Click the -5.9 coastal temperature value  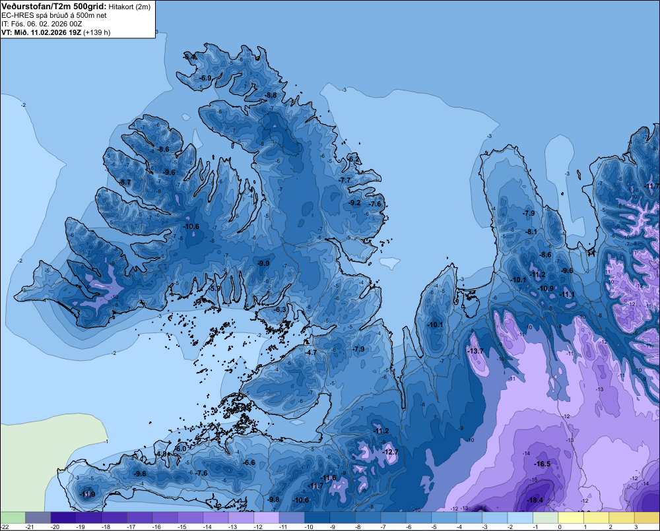point(214,289)
